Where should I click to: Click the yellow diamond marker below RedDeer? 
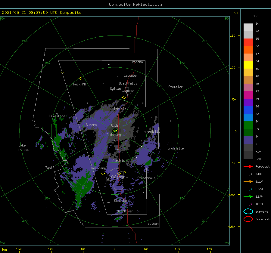[124, 98]
